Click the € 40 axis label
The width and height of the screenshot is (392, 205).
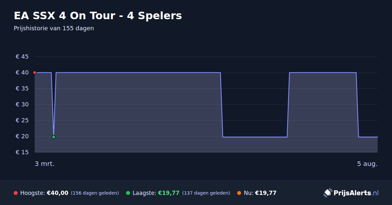[x=22, y=73]
